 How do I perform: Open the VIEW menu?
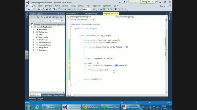pos(40,6)
